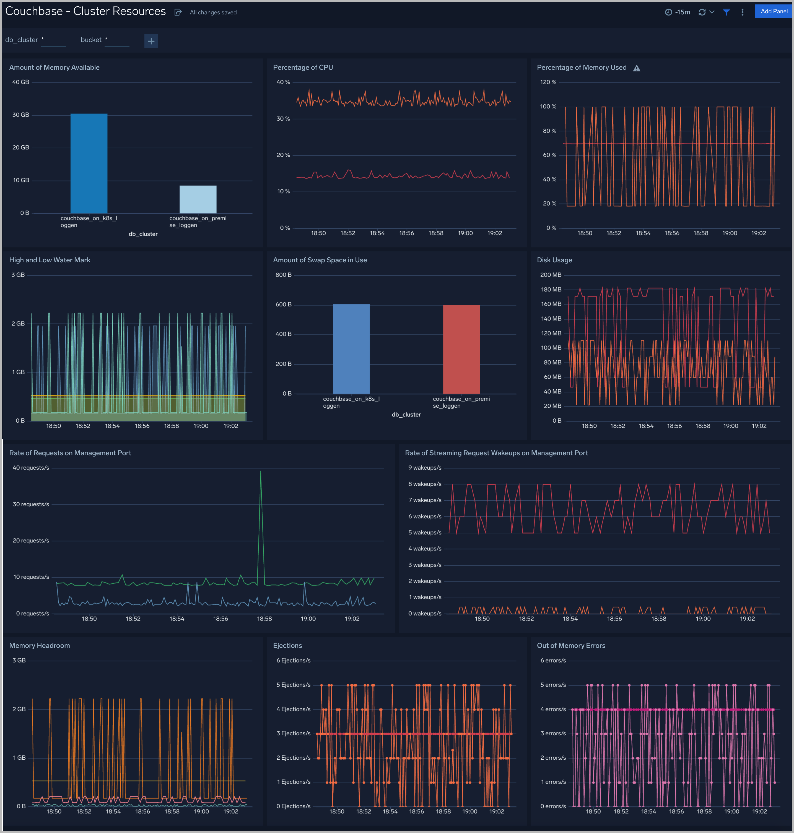794x833 pixels.
Task: Add a new filter variable with the plus icon
Action: [151, 41]
